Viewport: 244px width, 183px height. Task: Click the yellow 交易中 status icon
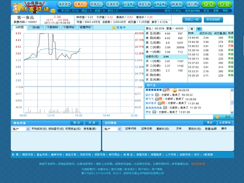(x=114, y=27)
